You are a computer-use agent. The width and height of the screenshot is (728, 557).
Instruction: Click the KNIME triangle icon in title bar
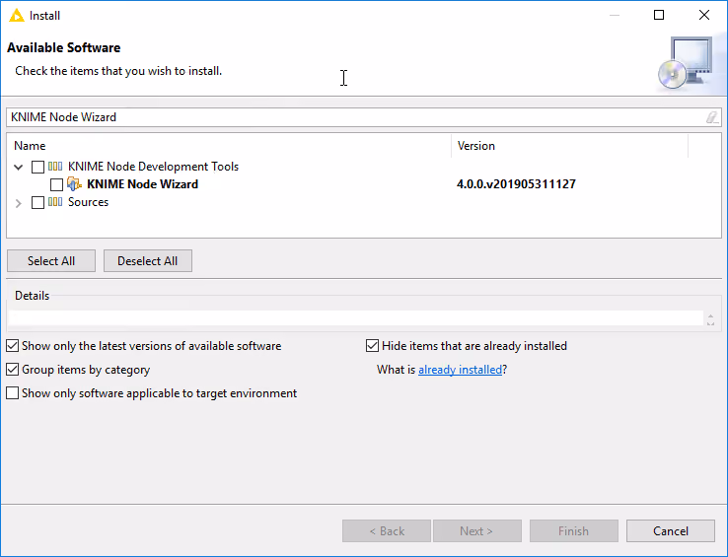click(16, 16)
